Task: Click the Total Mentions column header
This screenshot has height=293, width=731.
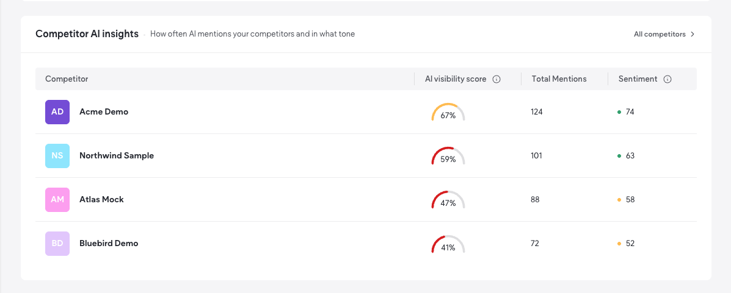Action: (x=559, y=79)
